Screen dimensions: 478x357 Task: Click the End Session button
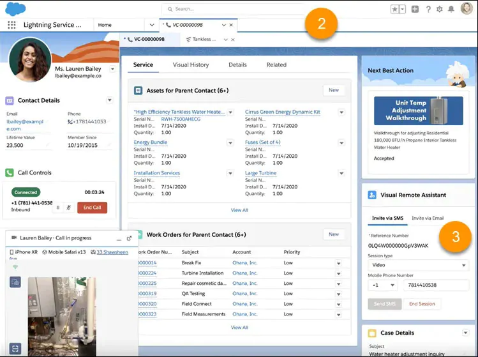click(x=422, y=304)
